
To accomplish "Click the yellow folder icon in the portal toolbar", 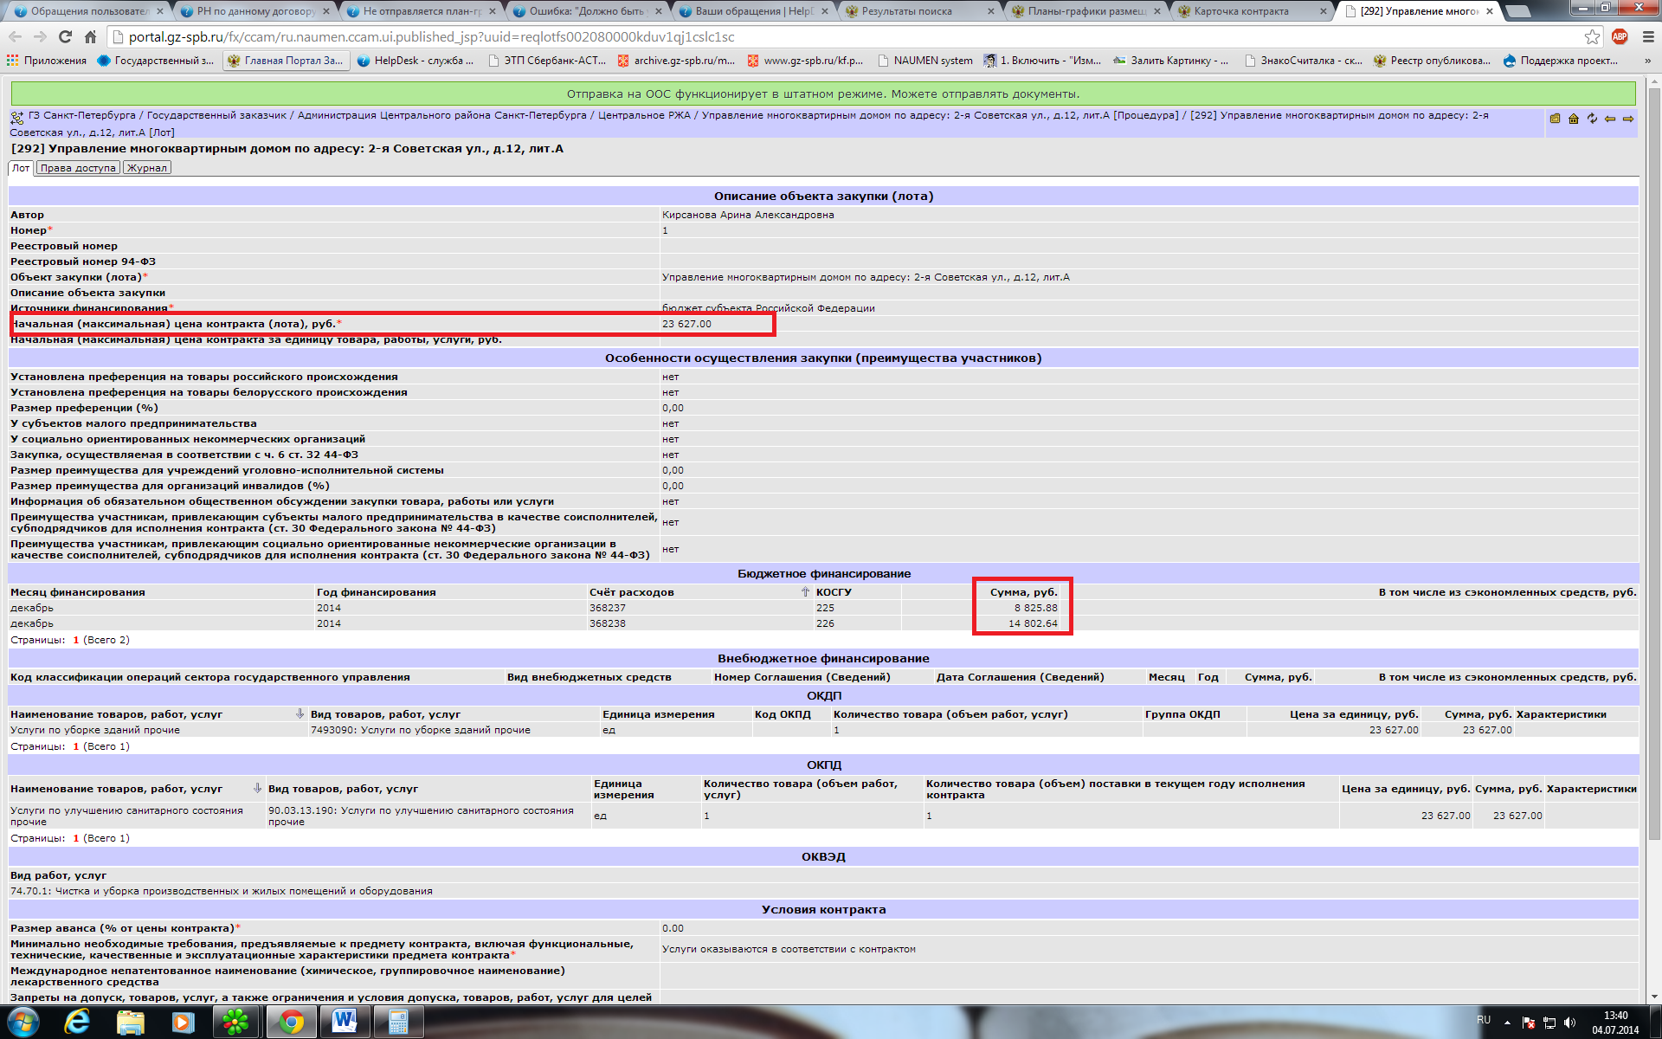I will point(1555,119).
